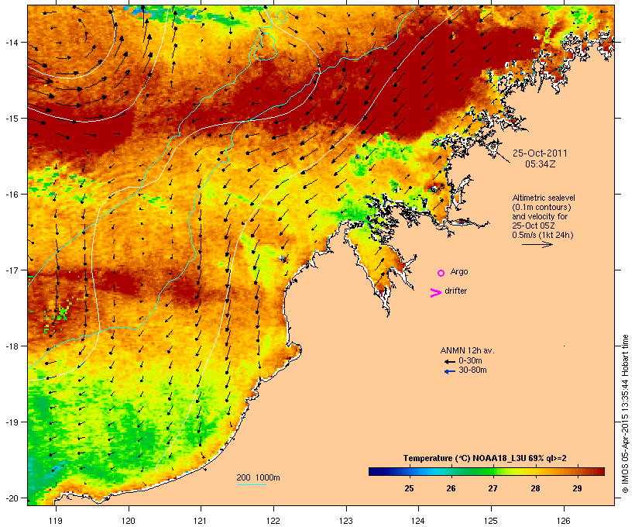The height and width of the screenshot is (527, 635).
Task: Click the 'and velocity for' legend text
Action: (x=540, y=216)
